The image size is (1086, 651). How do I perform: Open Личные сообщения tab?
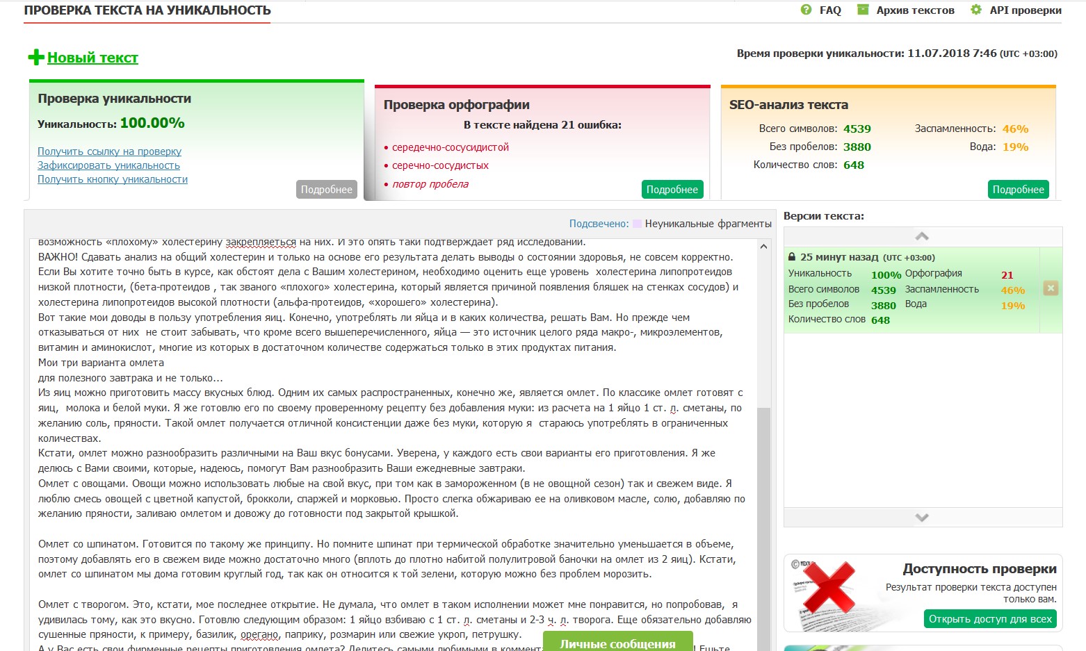point(617,643)
